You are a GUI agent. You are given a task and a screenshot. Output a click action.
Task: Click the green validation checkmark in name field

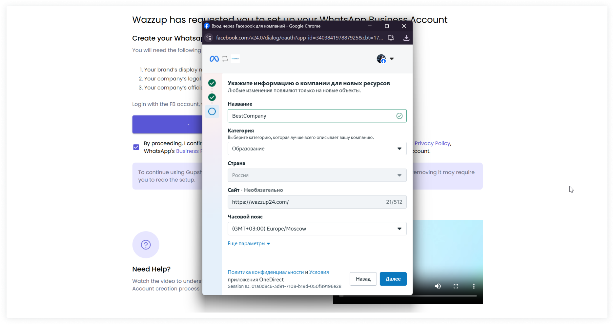(x=399, y=116)
